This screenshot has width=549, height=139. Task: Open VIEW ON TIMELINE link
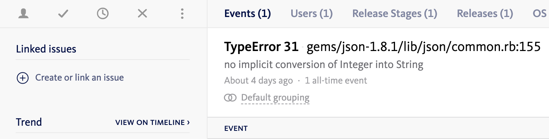pyautogui.click(x=153, y=122)
